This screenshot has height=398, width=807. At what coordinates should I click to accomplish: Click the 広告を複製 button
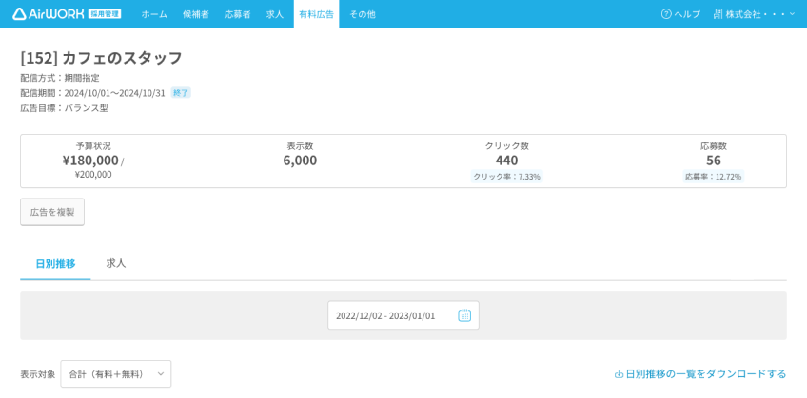point(52,212)
